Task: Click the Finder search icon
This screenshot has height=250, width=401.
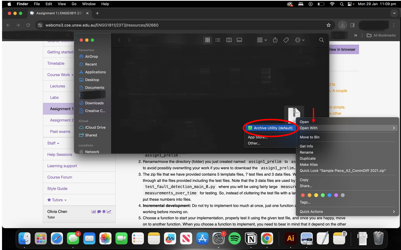Action: pos(321,40)
